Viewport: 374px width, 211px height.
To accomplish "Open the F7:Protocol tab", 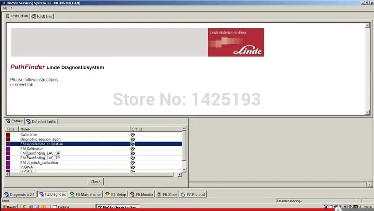I will [193, 194].
